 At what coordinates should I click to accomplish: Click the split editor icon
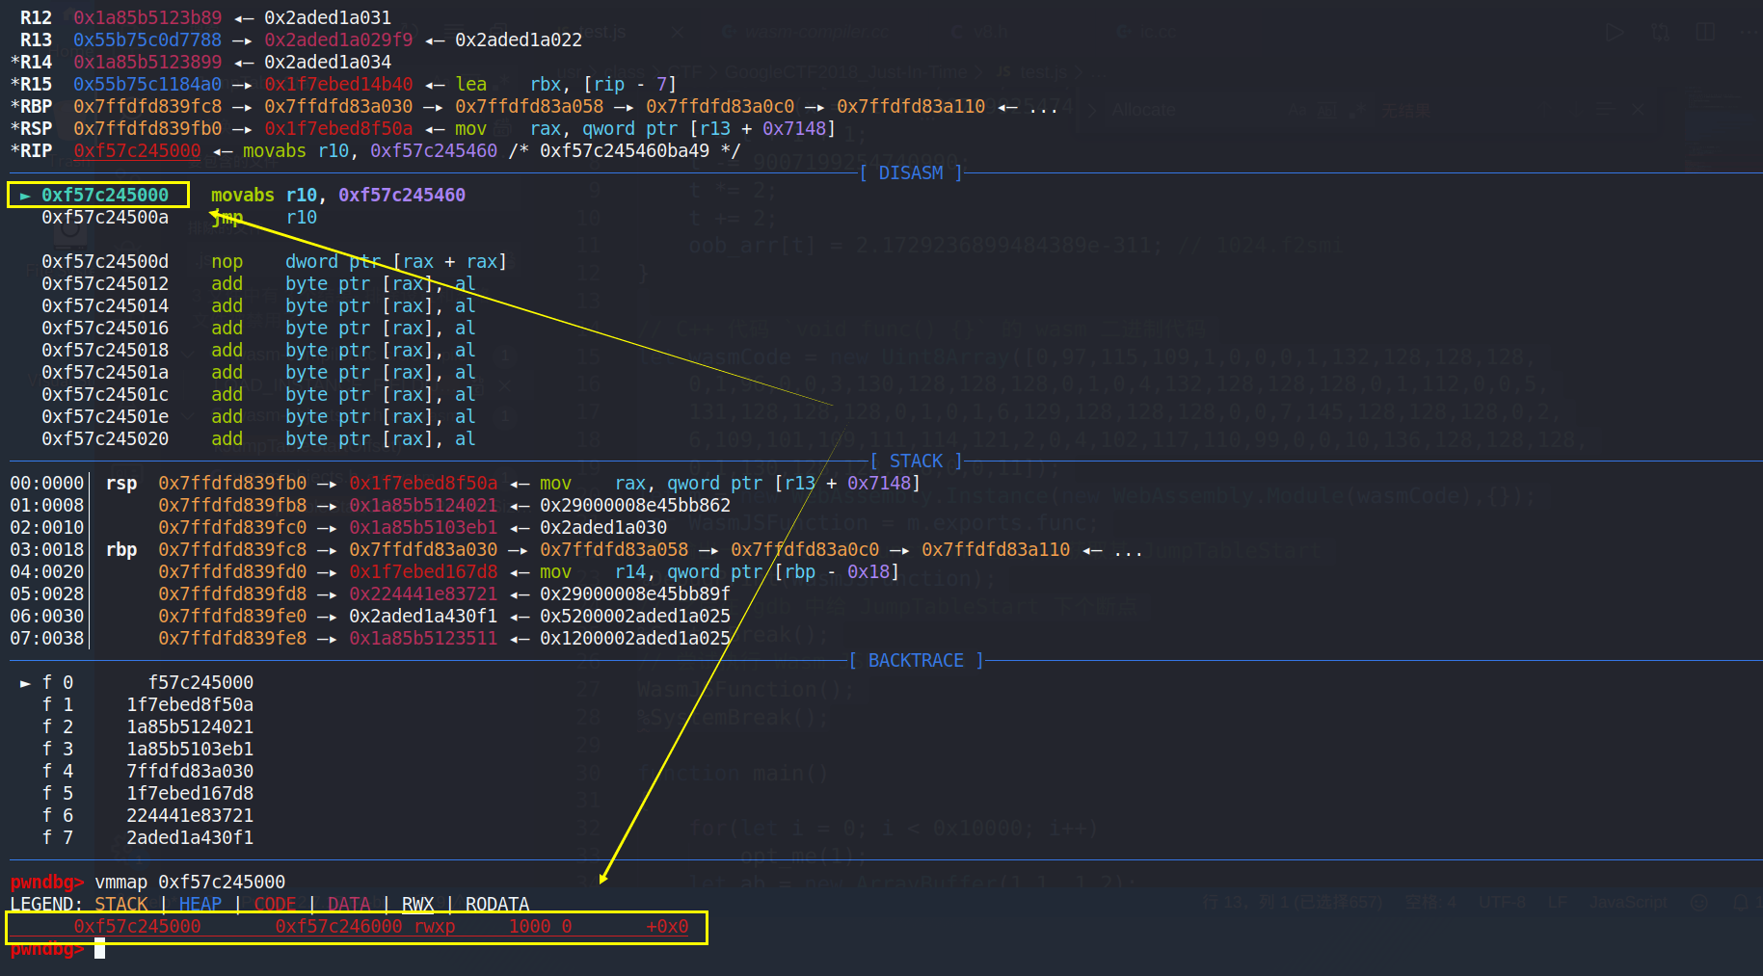pos(1705,32)
